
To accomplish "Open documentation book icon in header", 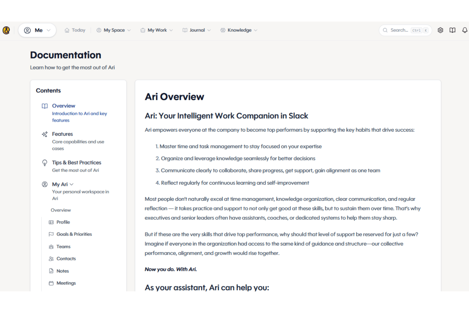I will pyautogui.click(x=453, y=30).
